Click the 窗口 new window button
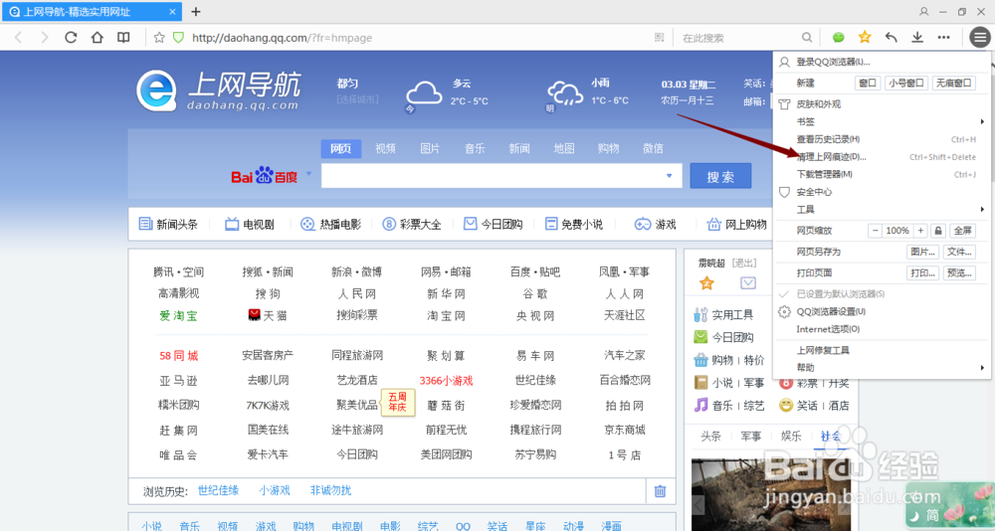 pos(868,84)
